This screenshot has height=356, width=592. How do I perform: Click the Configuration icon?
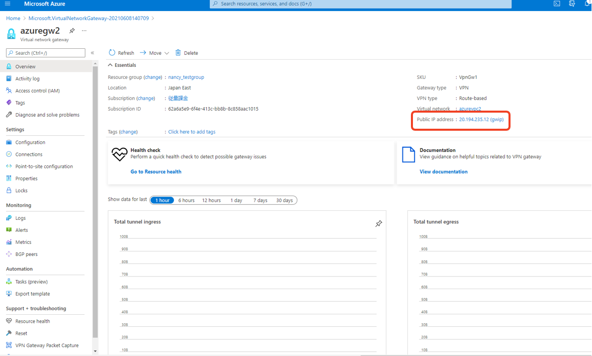(9, 142)
